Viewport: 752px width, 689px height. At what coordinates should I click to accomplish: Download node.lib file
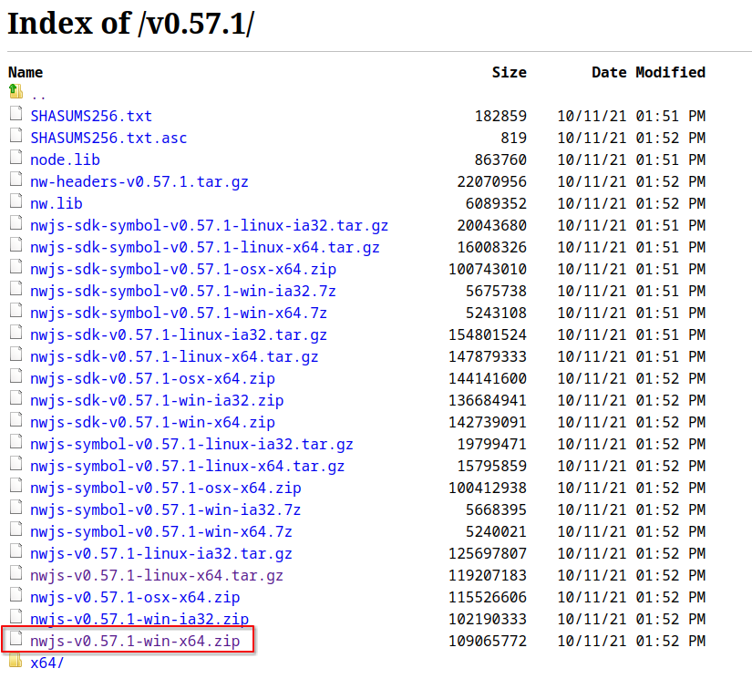[x=66, y=159]
